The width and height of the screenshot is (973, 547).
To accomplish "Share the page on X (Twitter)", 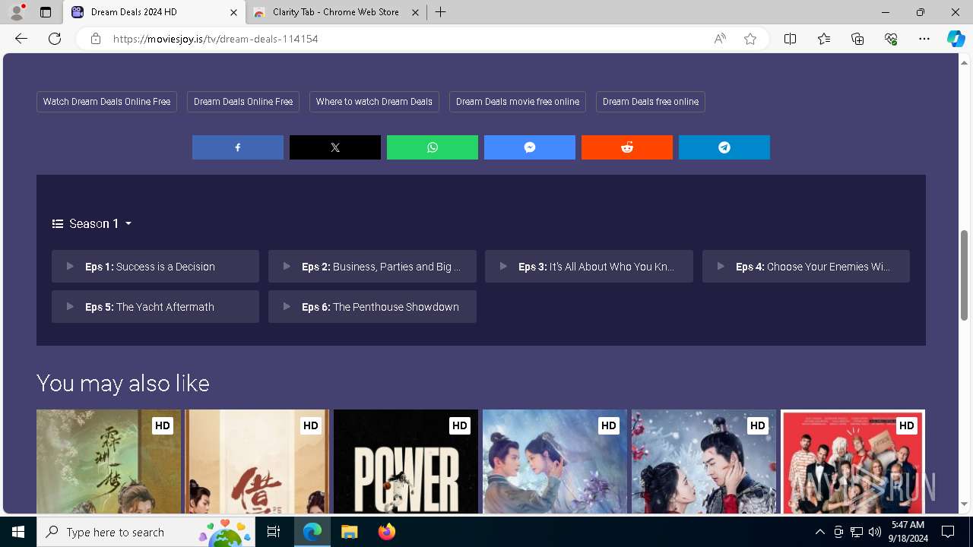I will tap(335, 147).
